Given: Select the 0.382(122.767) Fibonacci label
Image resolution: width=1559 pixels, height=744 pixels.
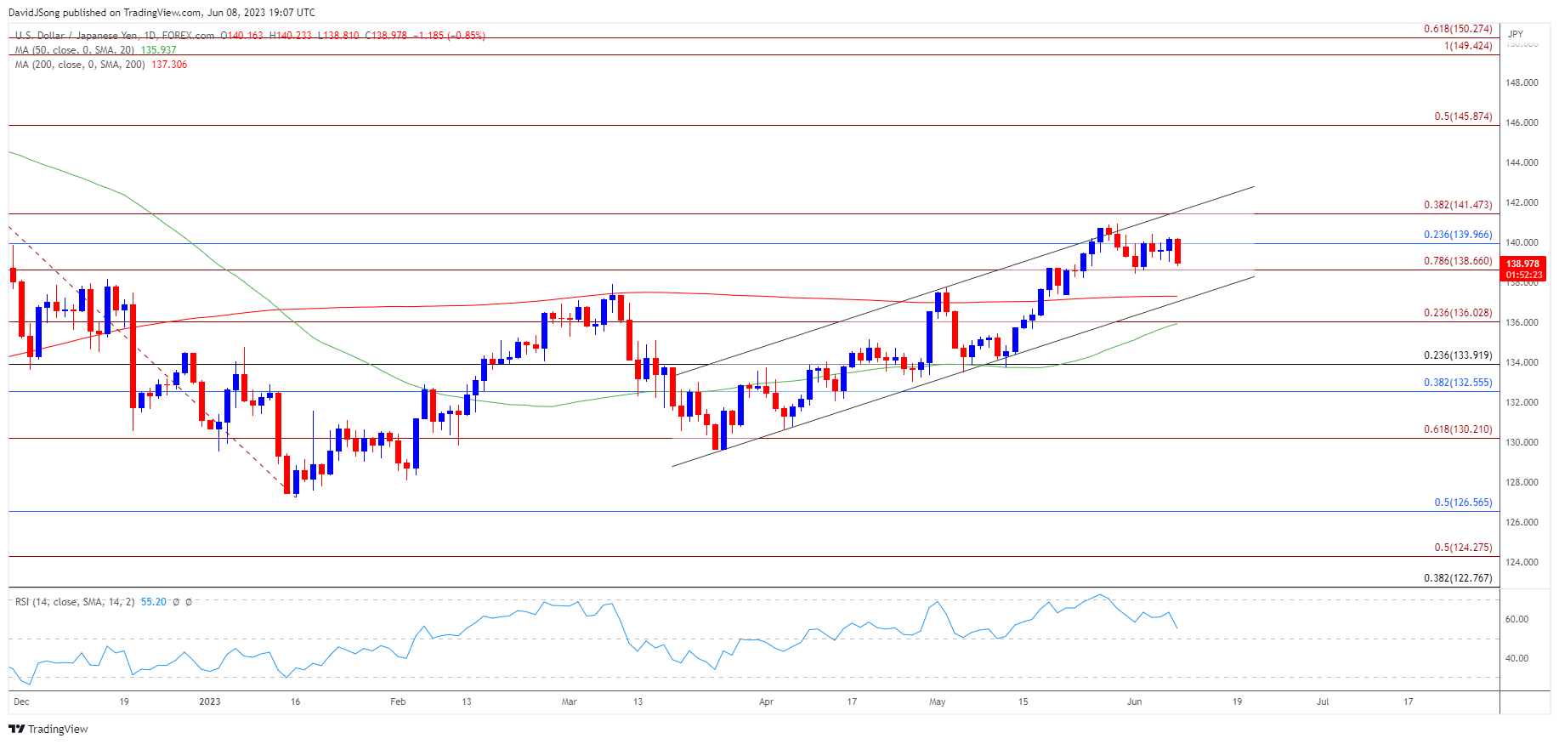Looking at the screenshot, I should pyautogui.click(x=1458, y=578).
